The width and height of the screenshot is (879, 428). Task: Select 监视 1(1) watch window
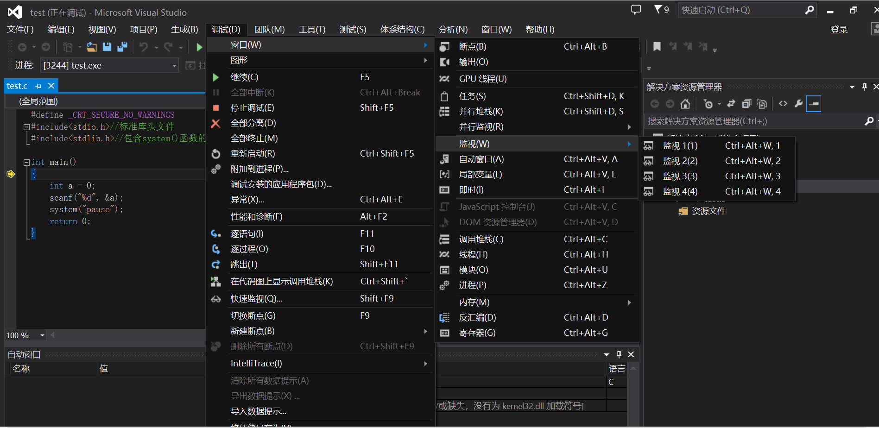(x=717, y=146)
